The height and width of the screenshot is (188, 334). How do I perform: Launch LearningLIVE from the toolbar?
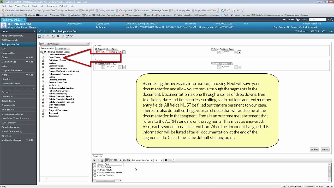click(87, 10)
